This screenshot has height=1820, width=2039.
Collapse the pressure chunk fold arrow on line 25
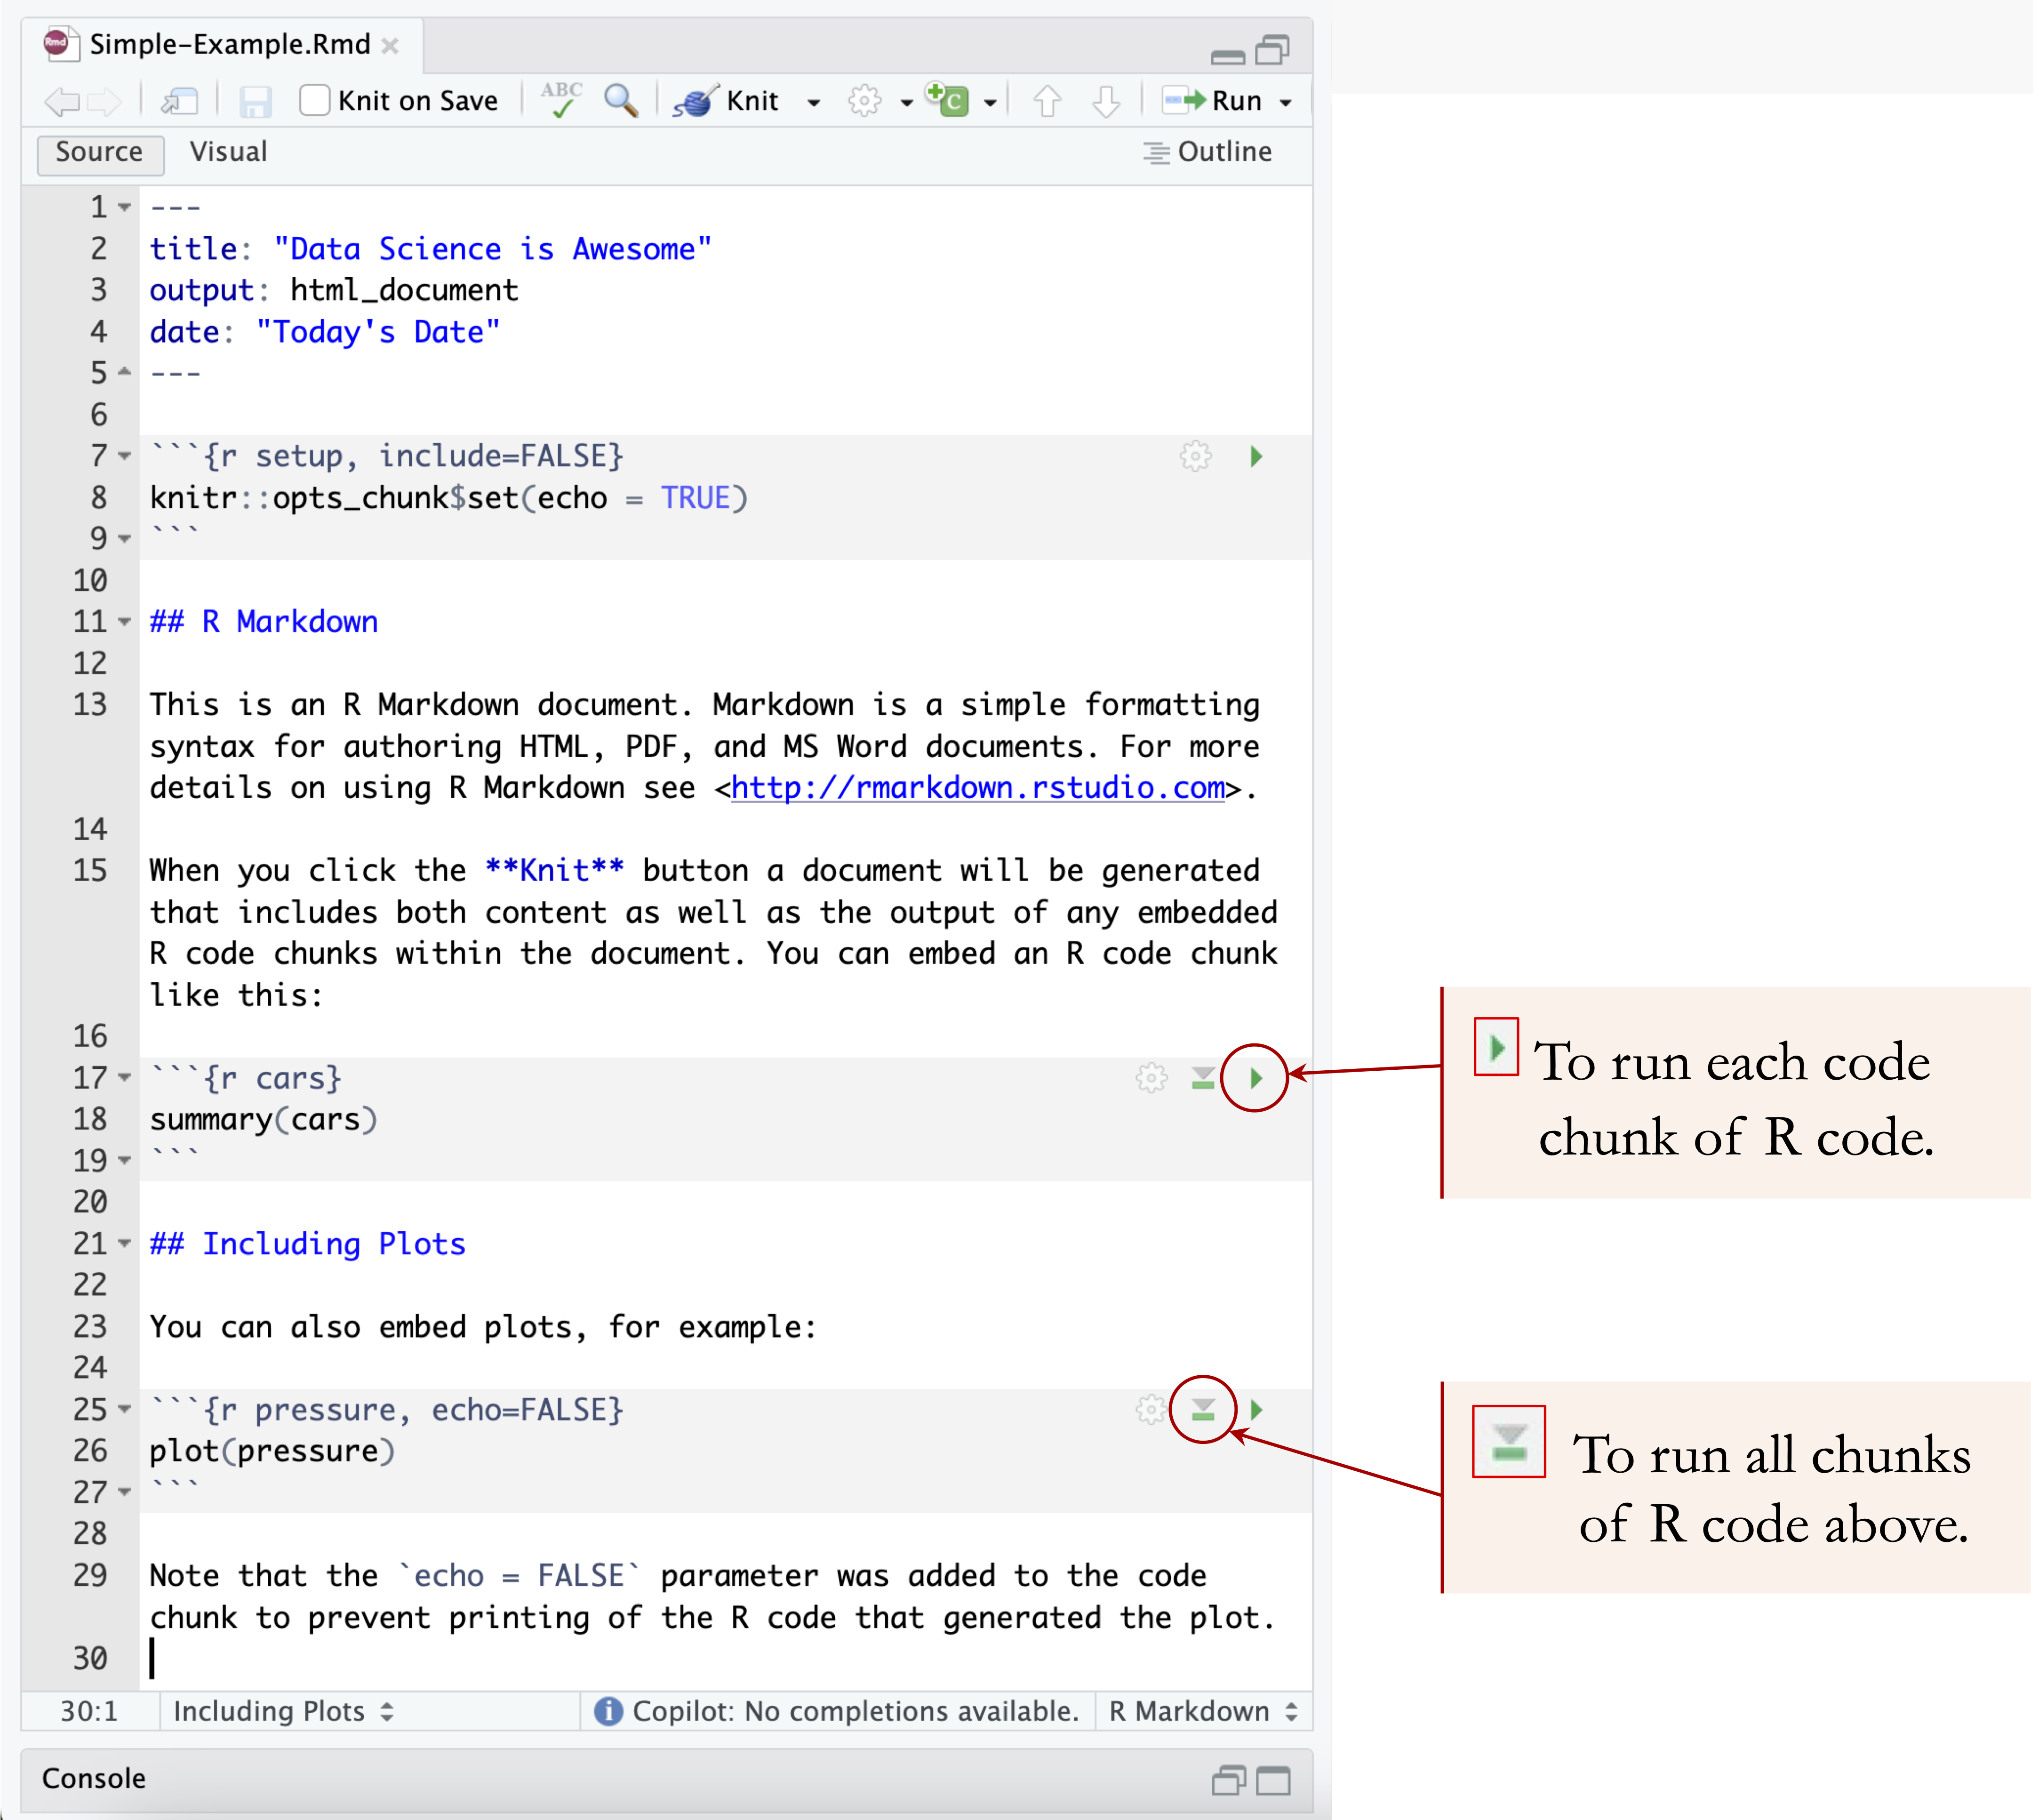[125, 1411]
